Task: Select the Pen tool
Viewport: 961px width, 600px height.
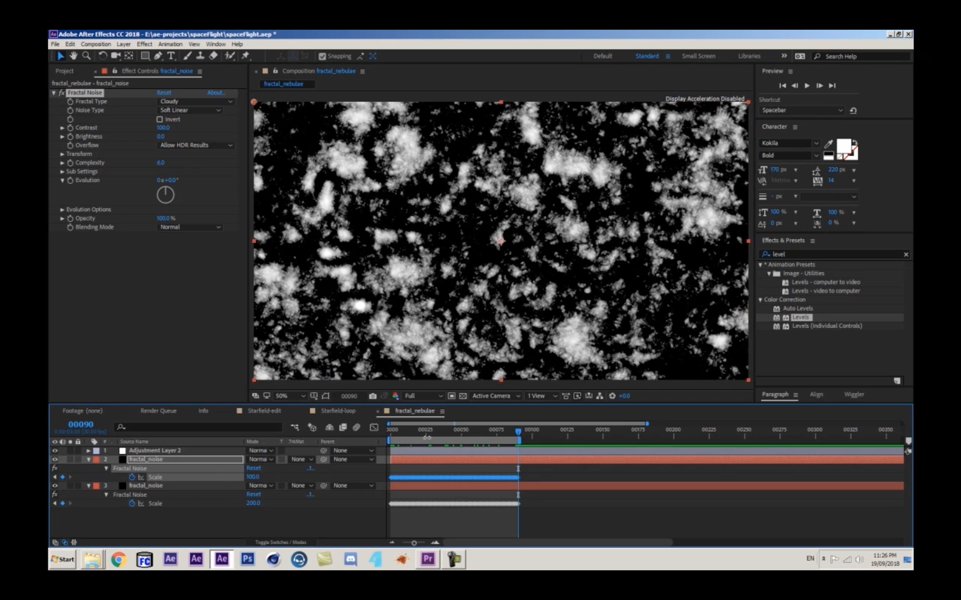Action: (158, 56)
